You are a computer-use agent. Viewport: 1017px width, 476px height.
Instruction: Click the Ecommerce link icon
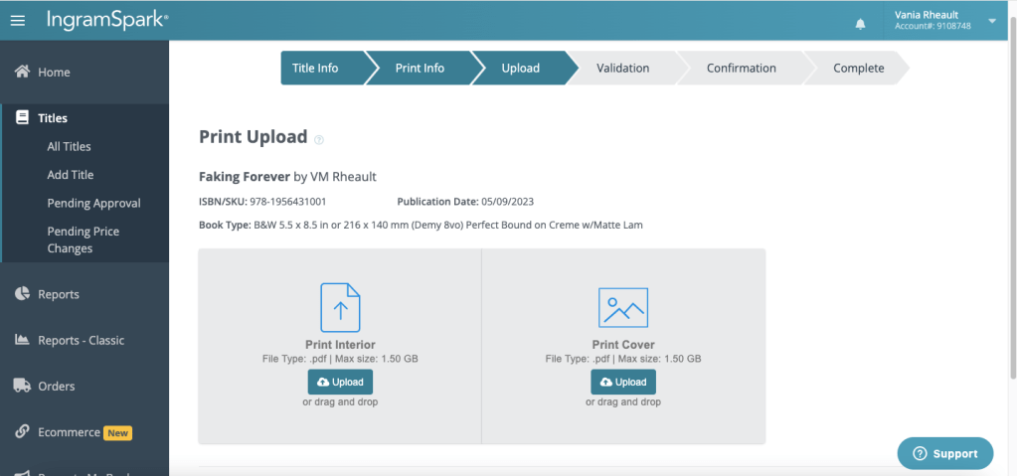[22, 432]
